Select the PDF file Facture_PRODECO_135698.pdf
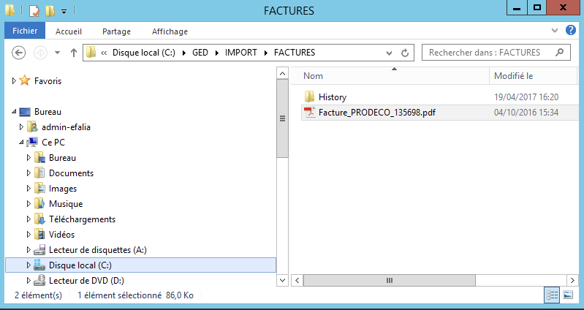This screenshot has width=584, height=310. coord(377,112)
